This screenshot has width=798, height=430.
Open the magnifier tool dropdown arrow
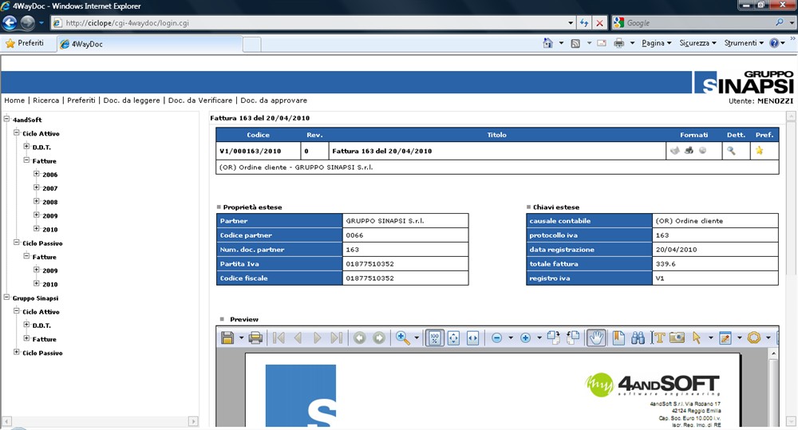(417, 338)
